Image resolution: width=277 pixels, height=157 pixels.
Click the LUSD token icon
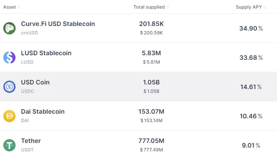9,57
